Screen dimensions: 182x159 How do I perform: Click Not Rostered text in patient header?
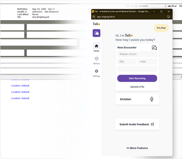point(52,12)
